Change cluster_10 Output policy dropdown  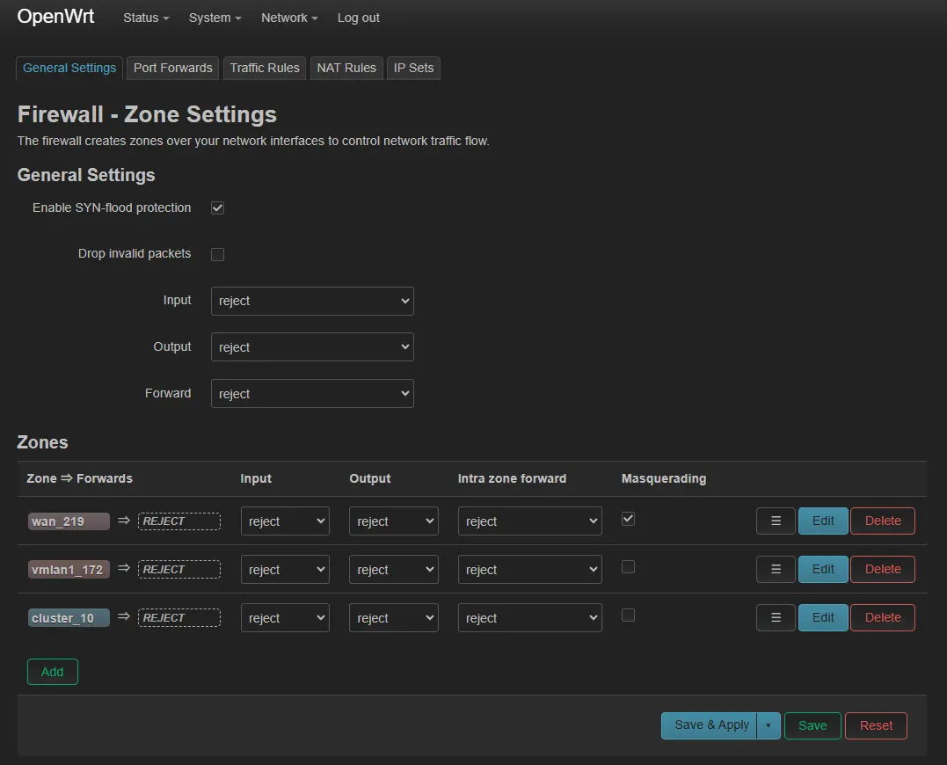[394, 617]
